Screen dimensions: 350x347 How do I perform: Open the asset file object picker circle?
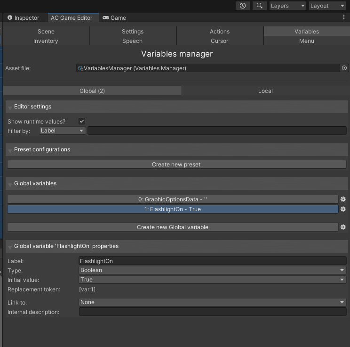tap(344, 68)
